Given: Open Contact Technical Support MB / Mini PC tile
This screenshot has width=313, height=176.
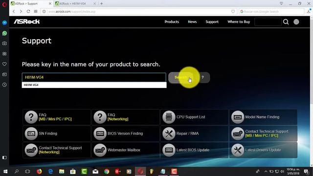Looking at the screenshot, I should pyautogui.click(x=263, y=133).
